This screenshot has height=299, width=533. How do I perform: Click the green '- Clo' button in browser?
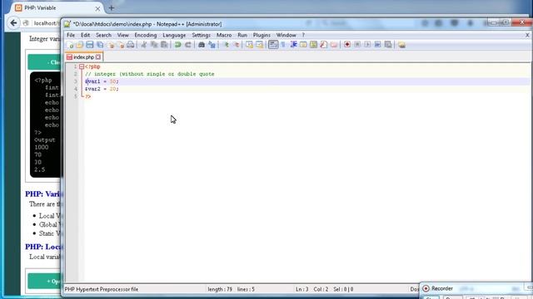point(45,62)
